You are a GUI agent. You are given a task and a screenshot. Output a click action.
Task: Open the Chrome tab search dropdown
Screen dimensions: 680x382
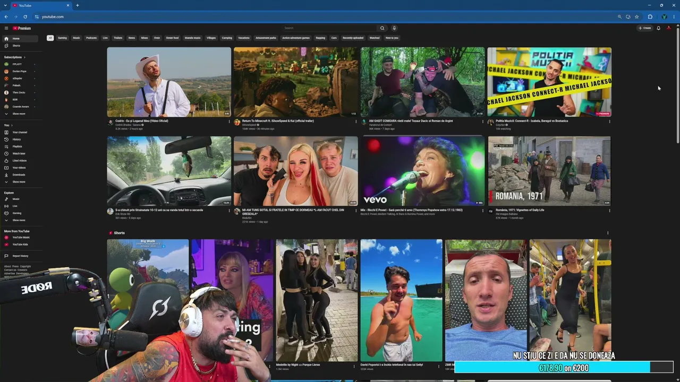click(6, 5)
